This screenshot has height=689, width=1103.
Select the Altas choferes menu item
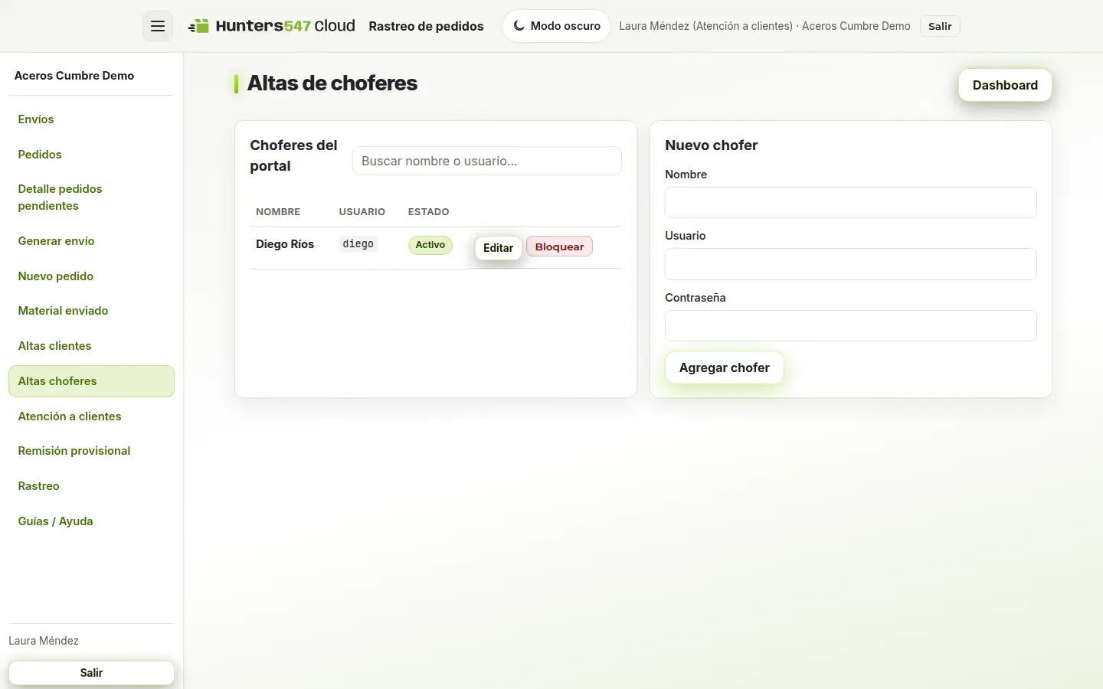pyautogui.click(x=91, y=381)
